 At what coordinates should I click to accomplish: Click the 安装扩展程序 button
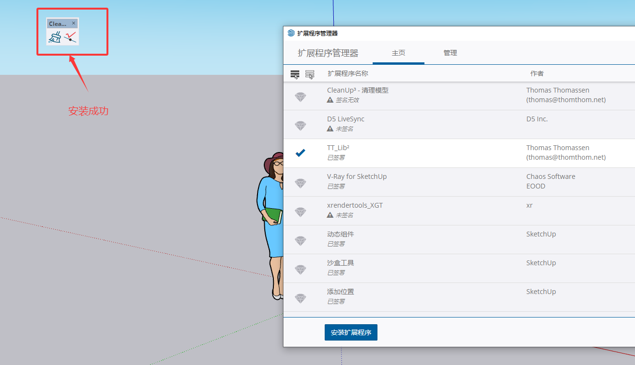351,332
